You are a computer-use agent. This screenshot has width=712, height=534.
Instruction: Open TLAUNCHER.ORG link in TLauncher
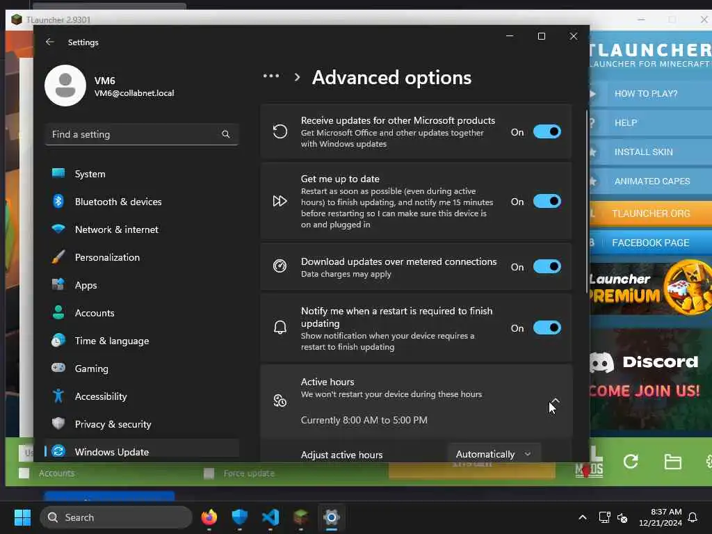click(651, 213)
